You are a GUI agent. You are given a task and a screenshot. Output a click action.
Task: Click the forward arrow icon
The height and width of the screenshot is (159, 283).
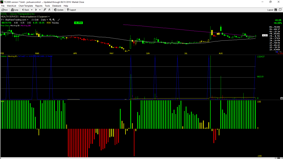coord(36,10)
